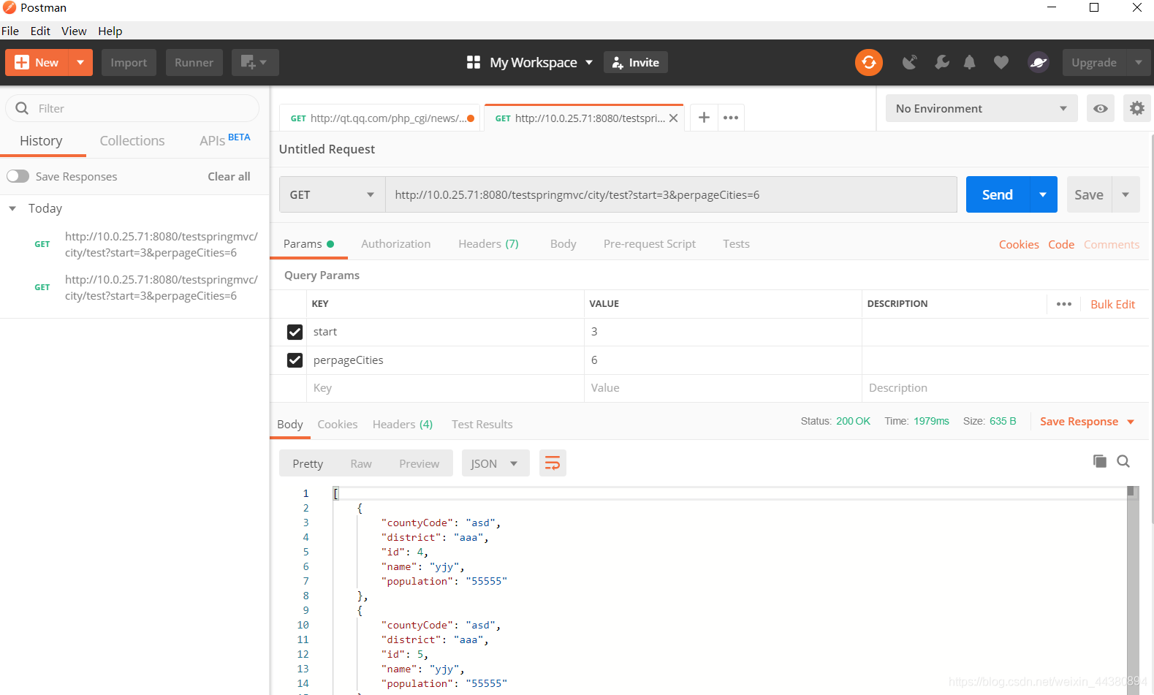Open the Authorization tab
The width and height of the screenshot is (1154, 695).
pos(396,243)
